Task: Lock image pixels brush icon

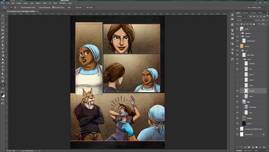Action: [x=245, y=24]
